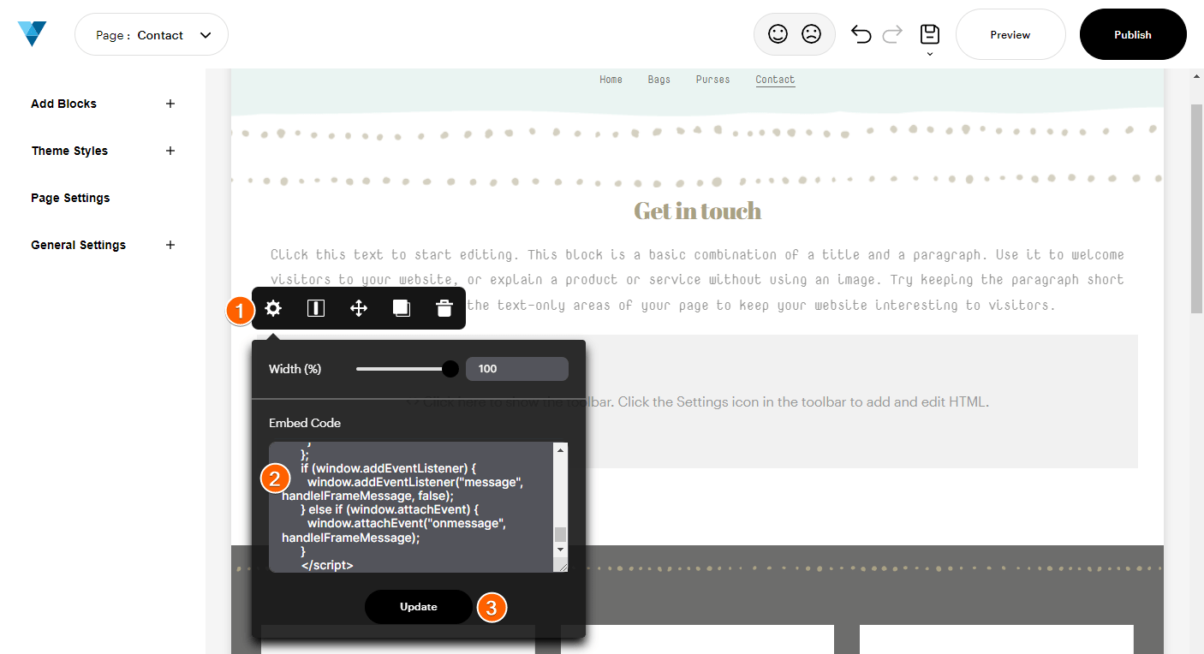The width and height of the screenshot is (1204, 654).
Task: Click the redo arrow icon
Action: coord(892,33)
